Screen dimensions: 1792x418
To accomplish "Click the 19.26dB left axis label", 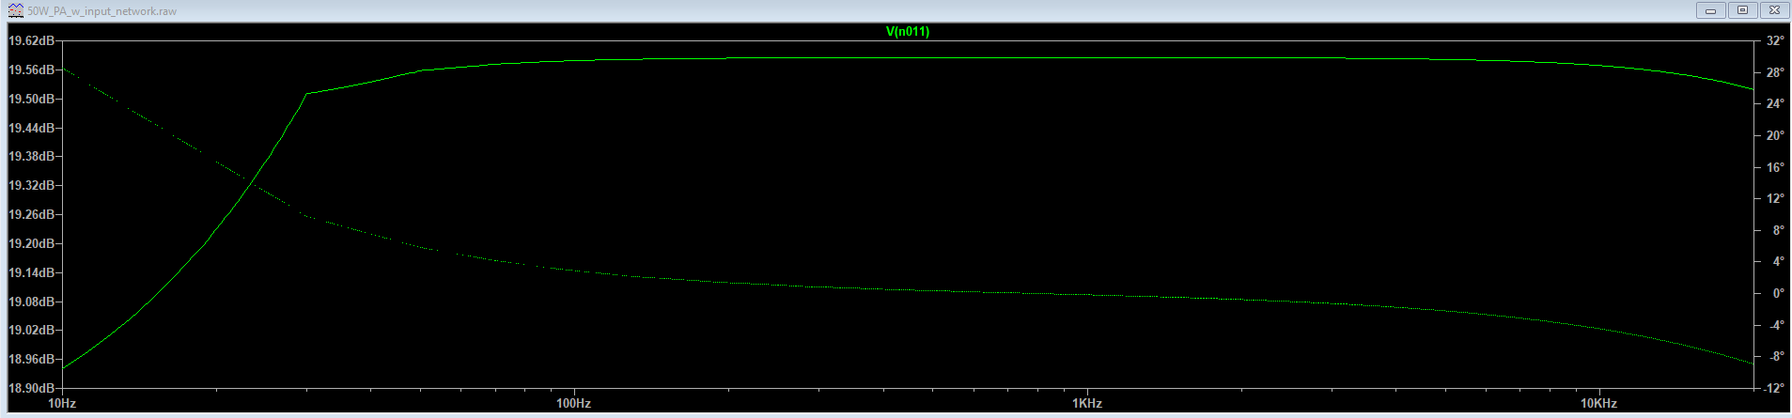I will [31, 214].
